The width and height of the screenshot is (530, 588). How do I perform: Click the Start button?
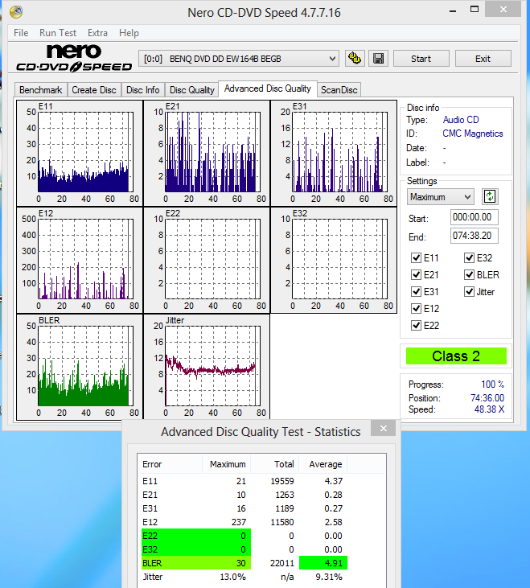(x=421, y=59)
